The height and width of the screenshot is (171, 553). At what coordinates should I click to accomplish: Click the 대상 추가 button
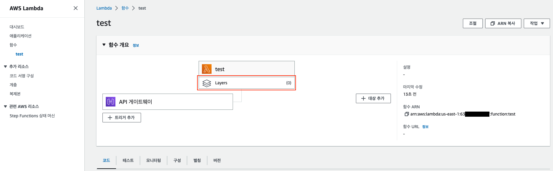(373, 98)
